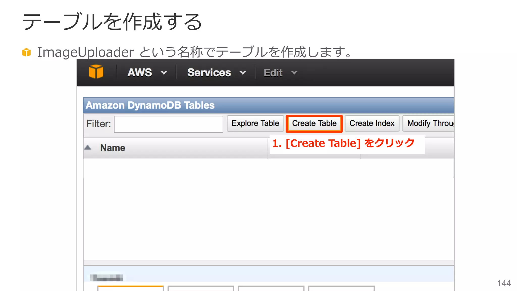Click the Modify Throughput button
The width and height of the screenshot is (517, 291).
click(428, 124)
